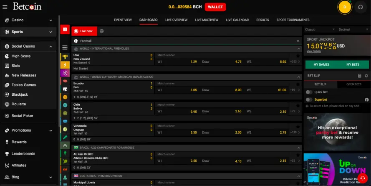Switch to the Live Overview tab
Image resolution: width=371 pixels, height=186 pixels.
click(x=176, y=20)
